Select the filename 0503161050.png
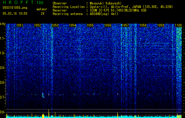 (x=15, y=8)
